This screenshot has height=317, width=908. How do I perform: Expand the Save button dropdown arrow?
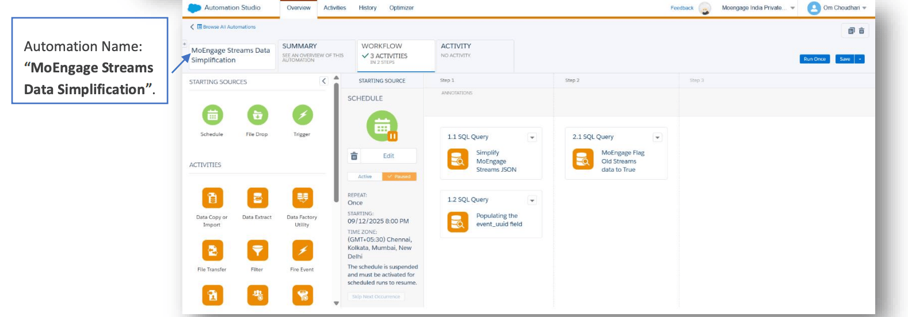[x=860, y=59]
